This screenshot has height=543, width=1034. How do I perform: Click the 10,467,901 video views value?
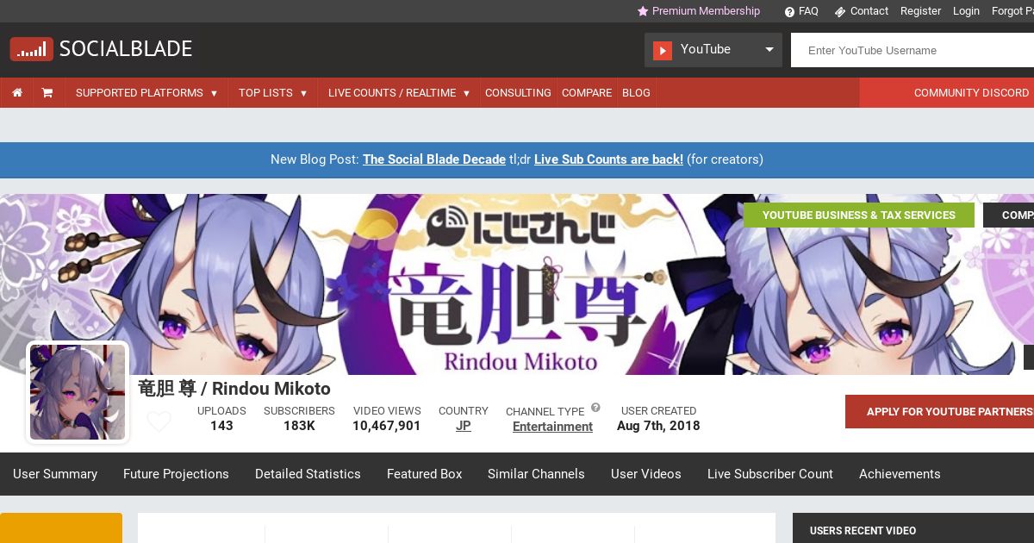387,426
